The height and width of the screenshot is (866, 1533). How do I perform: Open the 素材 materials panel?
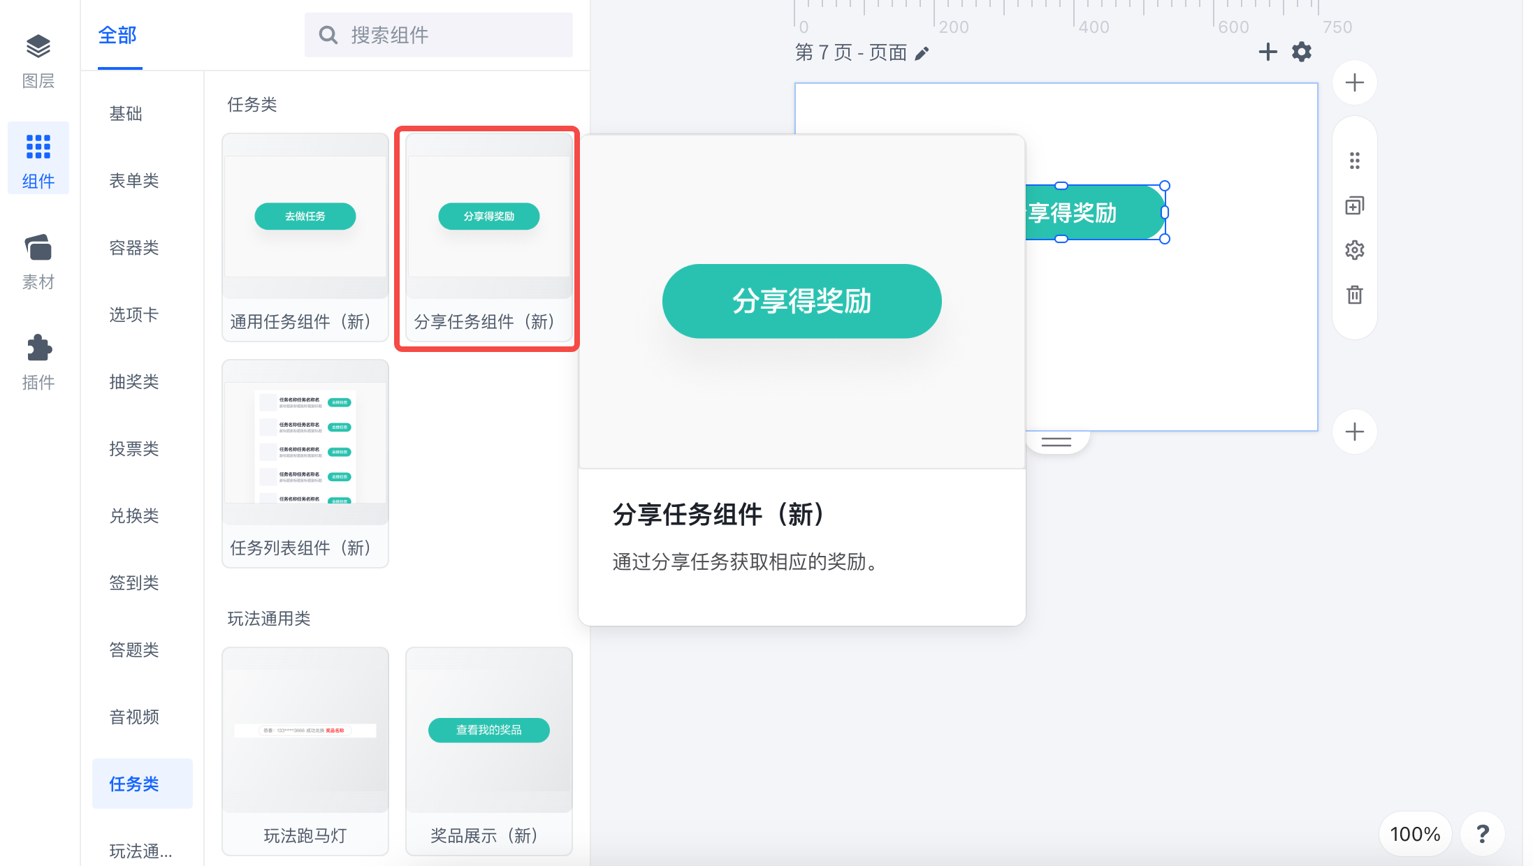(38, 262)
